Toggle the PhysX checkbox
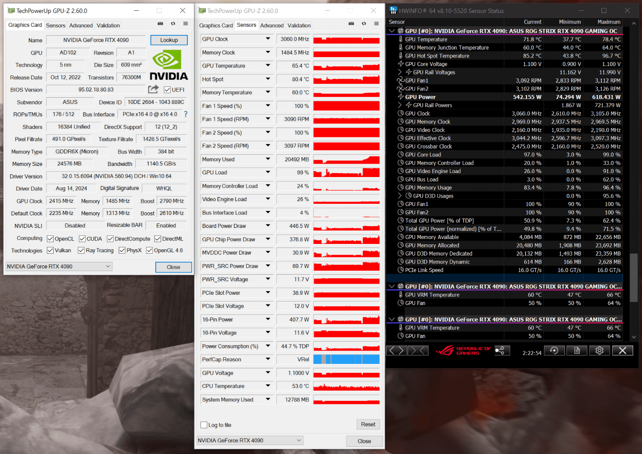 pos(122,251)
